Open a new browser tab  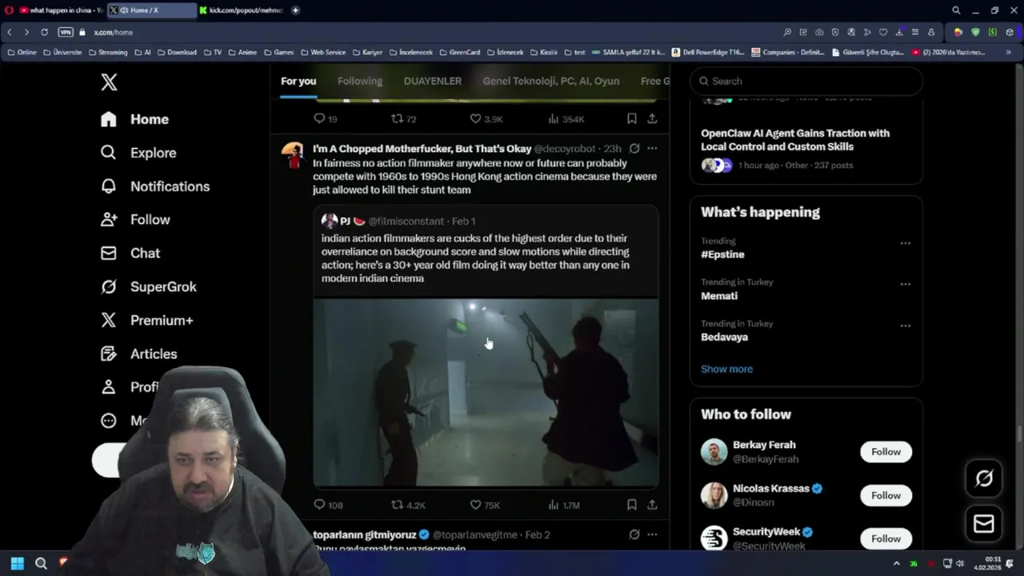[x=295, y=10]
